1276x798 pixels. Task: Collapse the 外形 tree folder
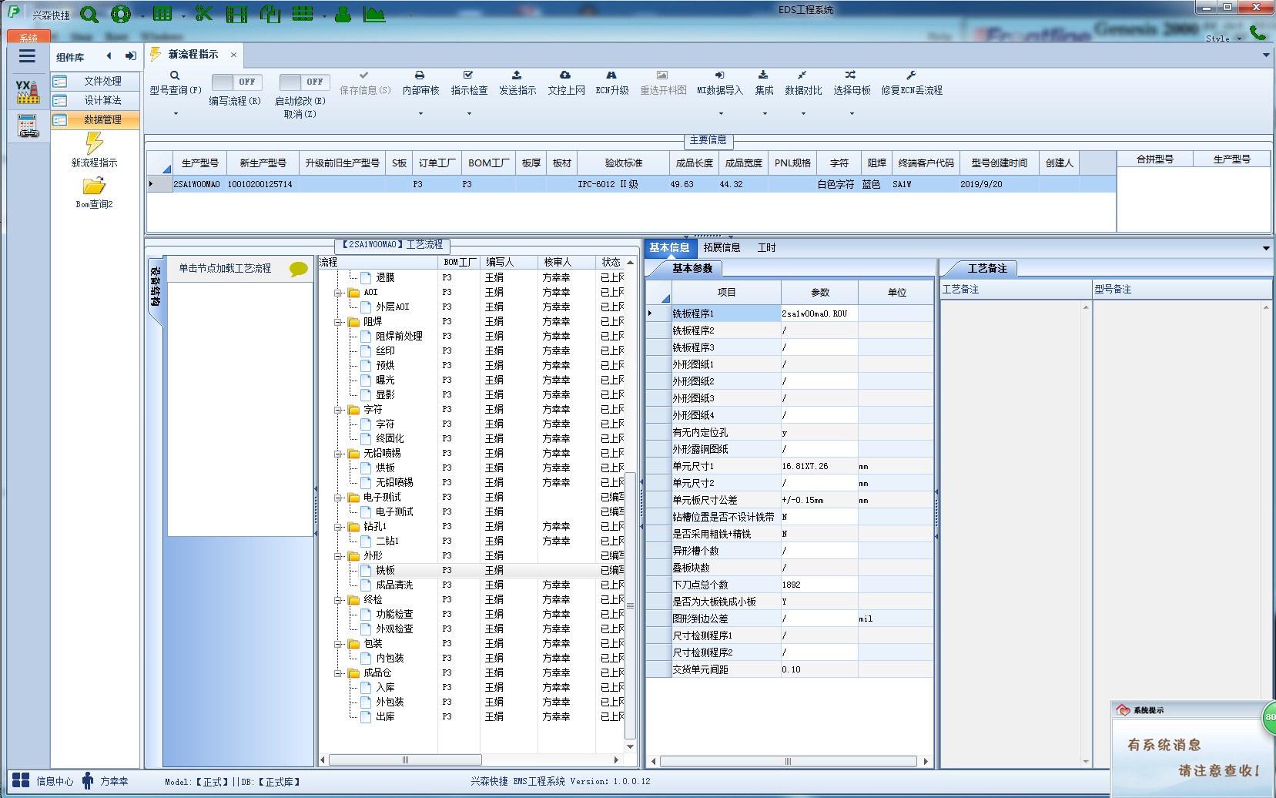click(x=338, y=556)
